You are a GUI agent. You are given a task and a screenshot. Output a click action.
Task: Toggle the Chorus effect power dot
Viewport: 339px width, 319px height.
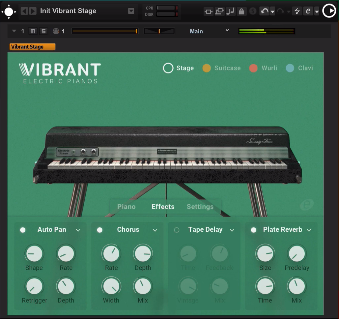click(x=100, y=230)
